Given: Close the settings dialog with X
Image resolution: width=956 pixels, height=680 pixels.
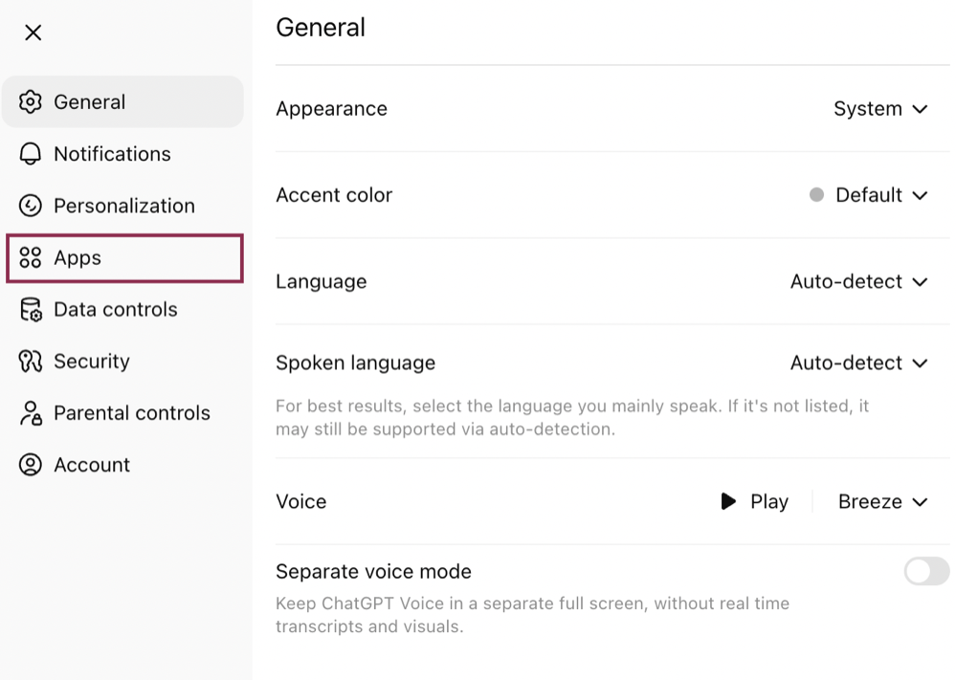Looking at the screenshot, I should 33,33.
